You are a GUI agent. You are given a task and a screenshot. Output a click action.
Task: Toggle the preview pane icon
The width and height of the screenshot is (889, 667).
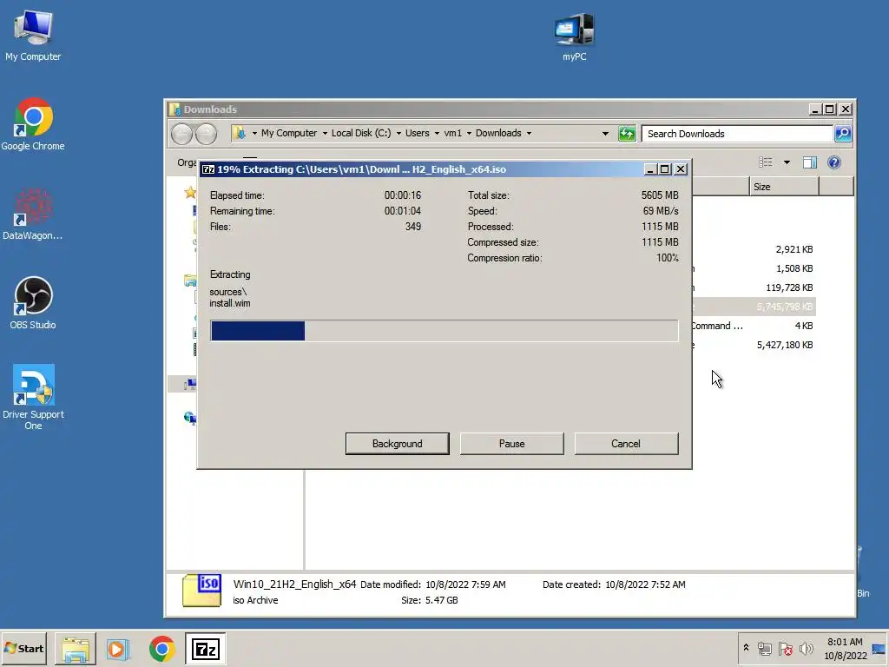click(810, 162)
